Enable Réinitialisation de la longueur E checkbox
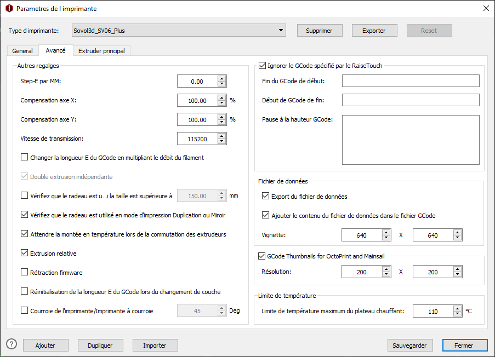Viewport: 495px width, 357px height. (24, 291)
